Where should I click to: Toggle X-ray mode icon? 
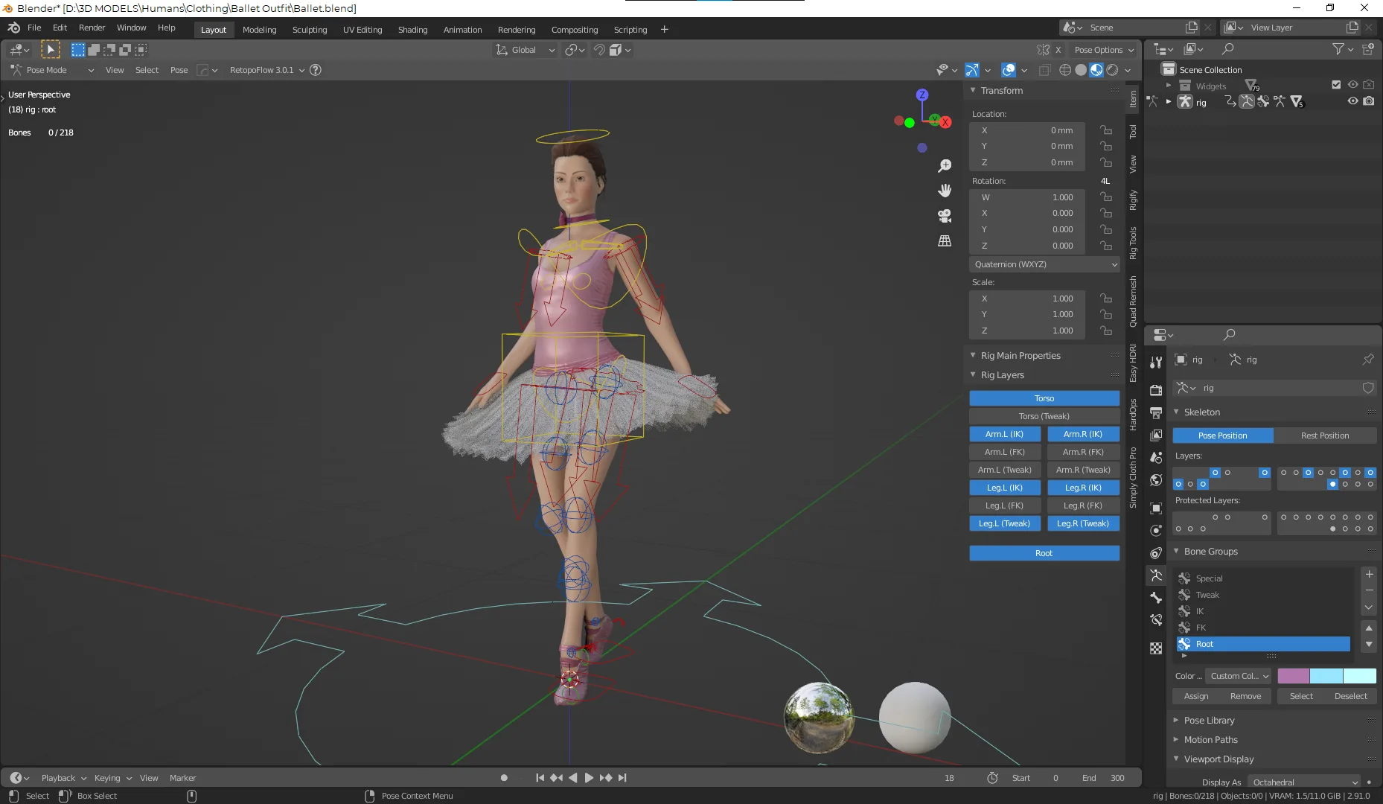(x=1044, y=70)
